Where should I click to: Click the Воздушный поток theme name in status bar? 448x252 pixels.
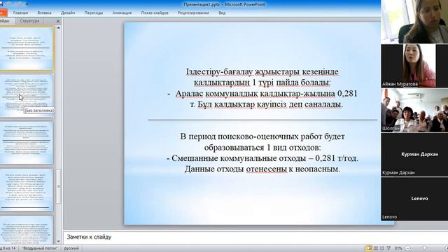pos(40,248)
